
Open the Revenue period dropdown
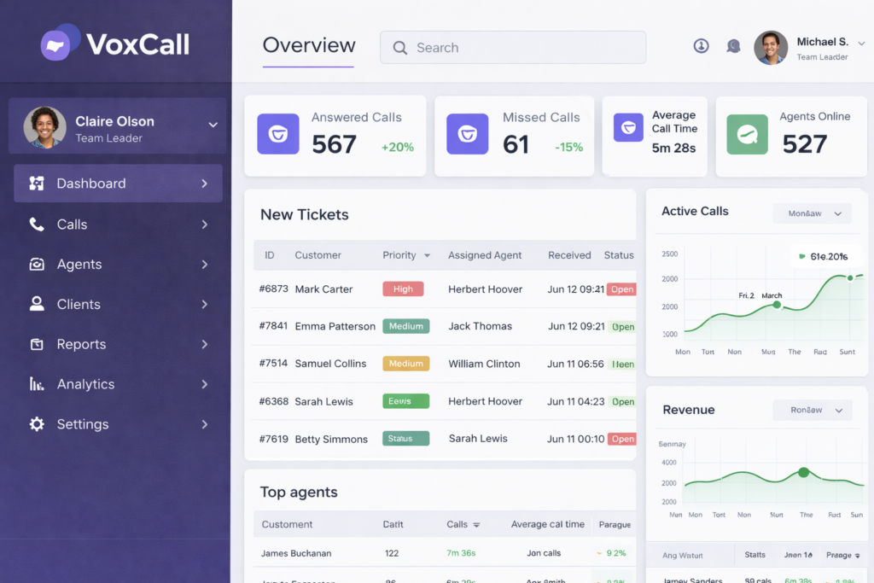pos(812,410)
